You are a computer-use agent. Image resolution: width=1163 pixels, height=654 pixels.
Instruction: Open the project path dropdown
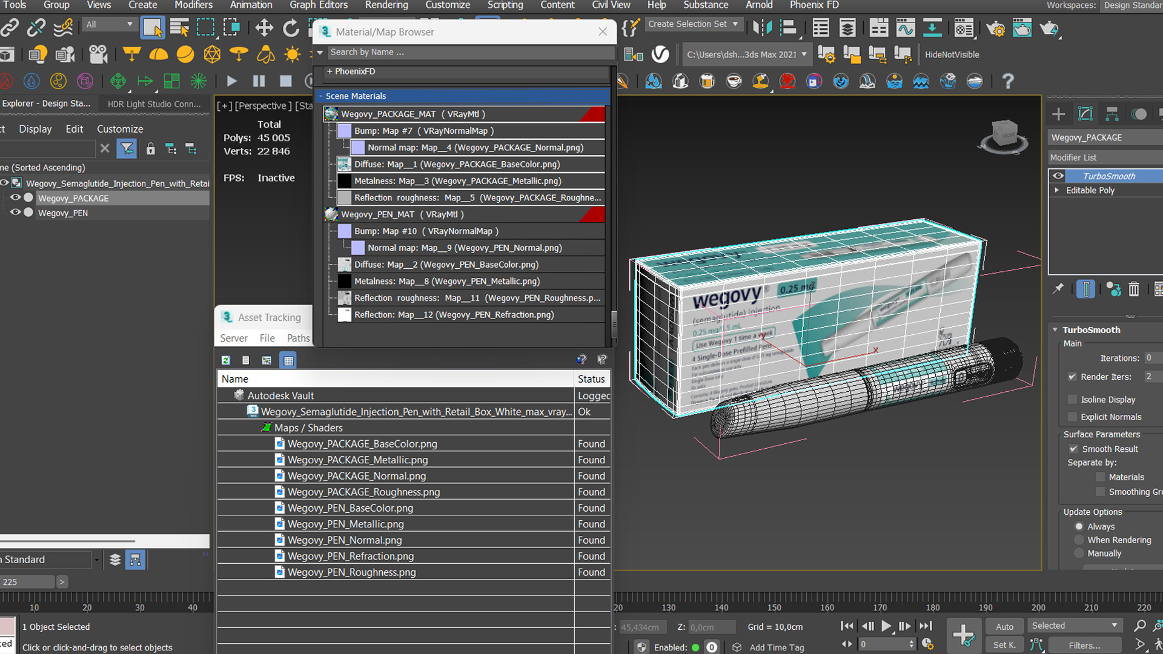pos(746,54)
